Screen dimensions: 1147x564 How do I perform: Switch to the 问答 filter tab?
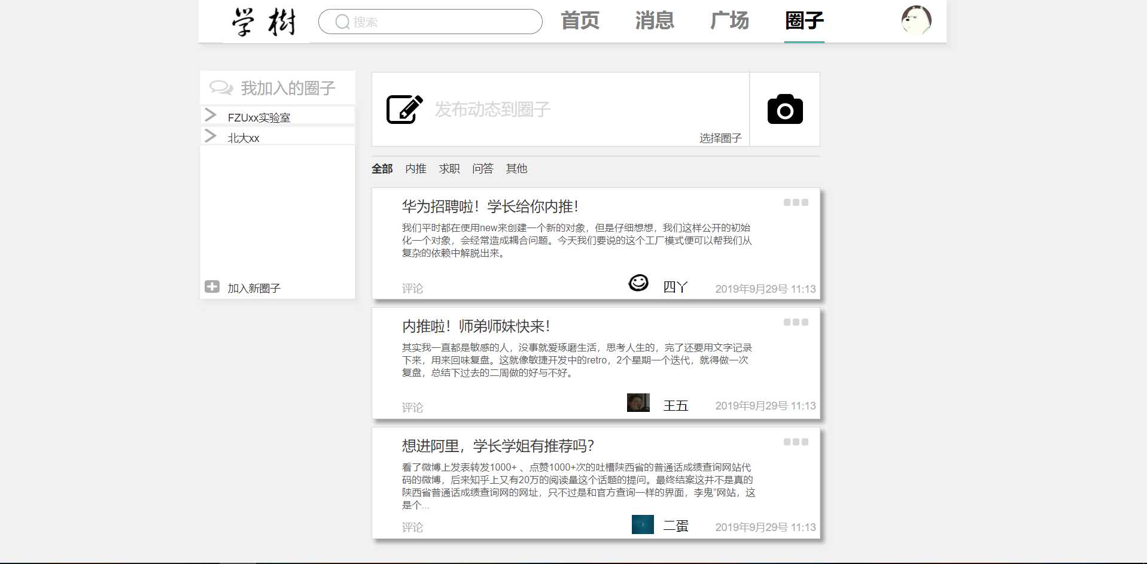click(483, 169)
